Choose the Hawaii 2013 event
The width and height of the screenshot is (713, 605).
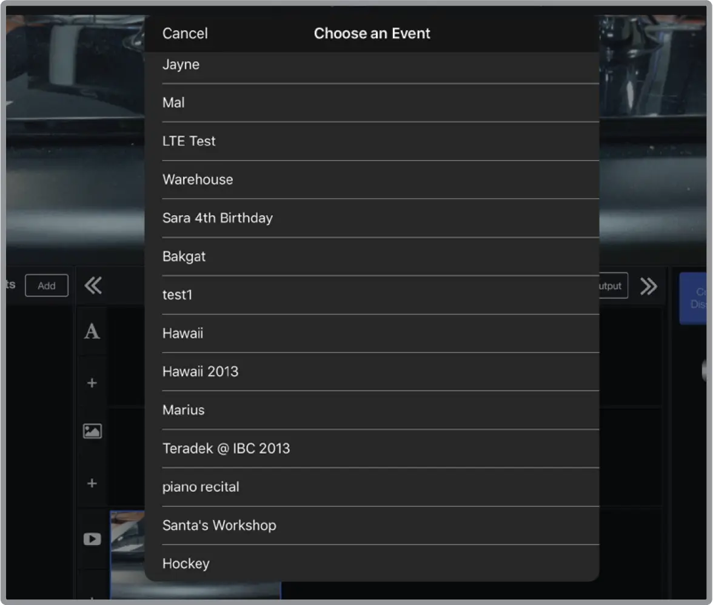click(x=372, y=372)
